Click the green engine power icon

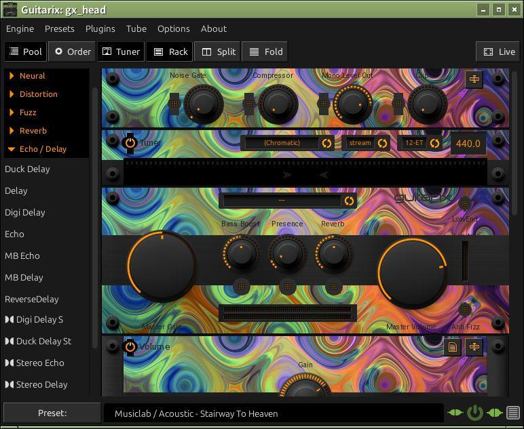[x=474, y=413]
